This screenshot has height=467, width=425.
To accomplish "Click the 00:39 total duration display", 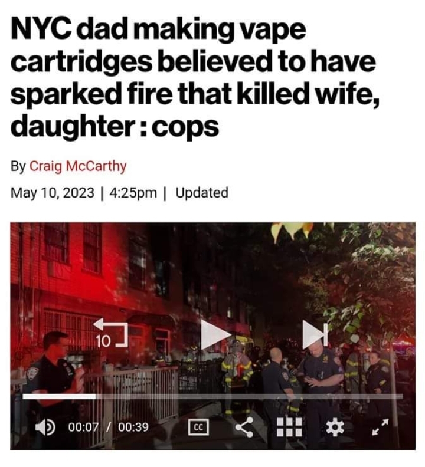I will pyautogui.click(x=133, y=427).
